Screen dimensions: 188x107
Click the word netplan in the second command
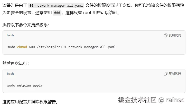coord(24,85)
